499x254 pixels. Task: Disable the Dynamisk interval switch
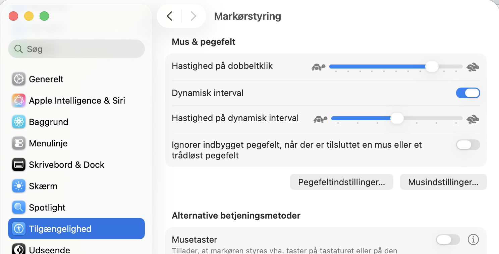468,93
